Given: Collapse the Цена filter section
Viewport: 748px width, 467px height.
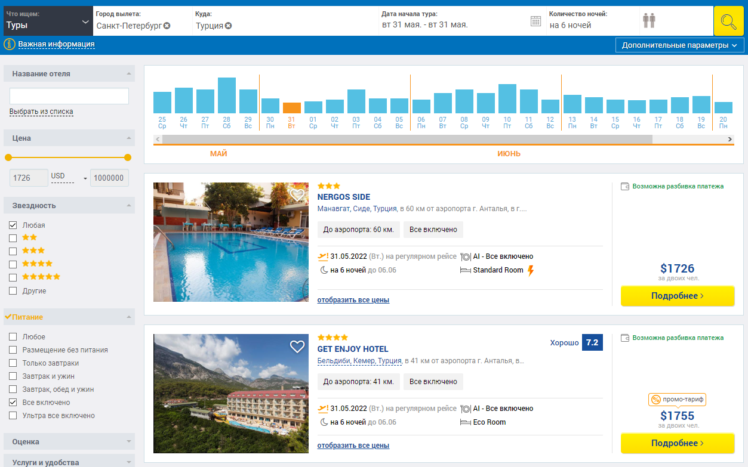Looking at the screenshot, I should pos(69,138).
